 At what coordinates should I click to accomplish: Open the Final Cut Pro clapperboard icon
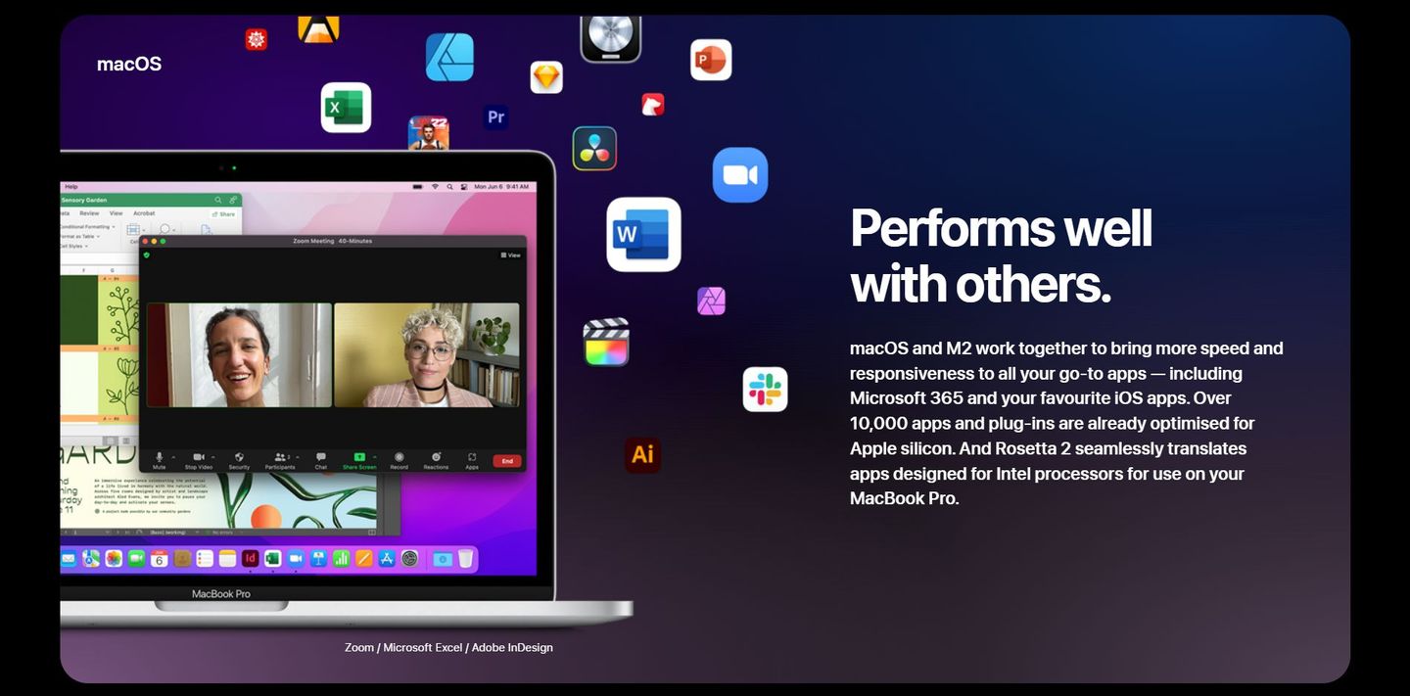click(x=606, y=343)
